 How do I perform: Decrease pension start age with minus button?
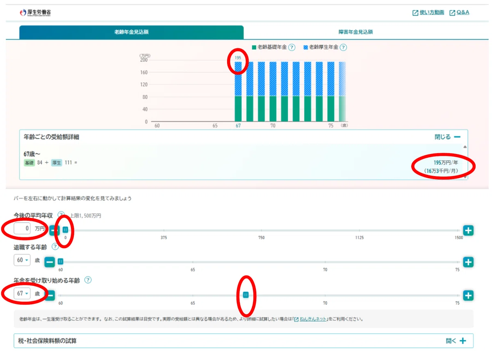point(50,295)
